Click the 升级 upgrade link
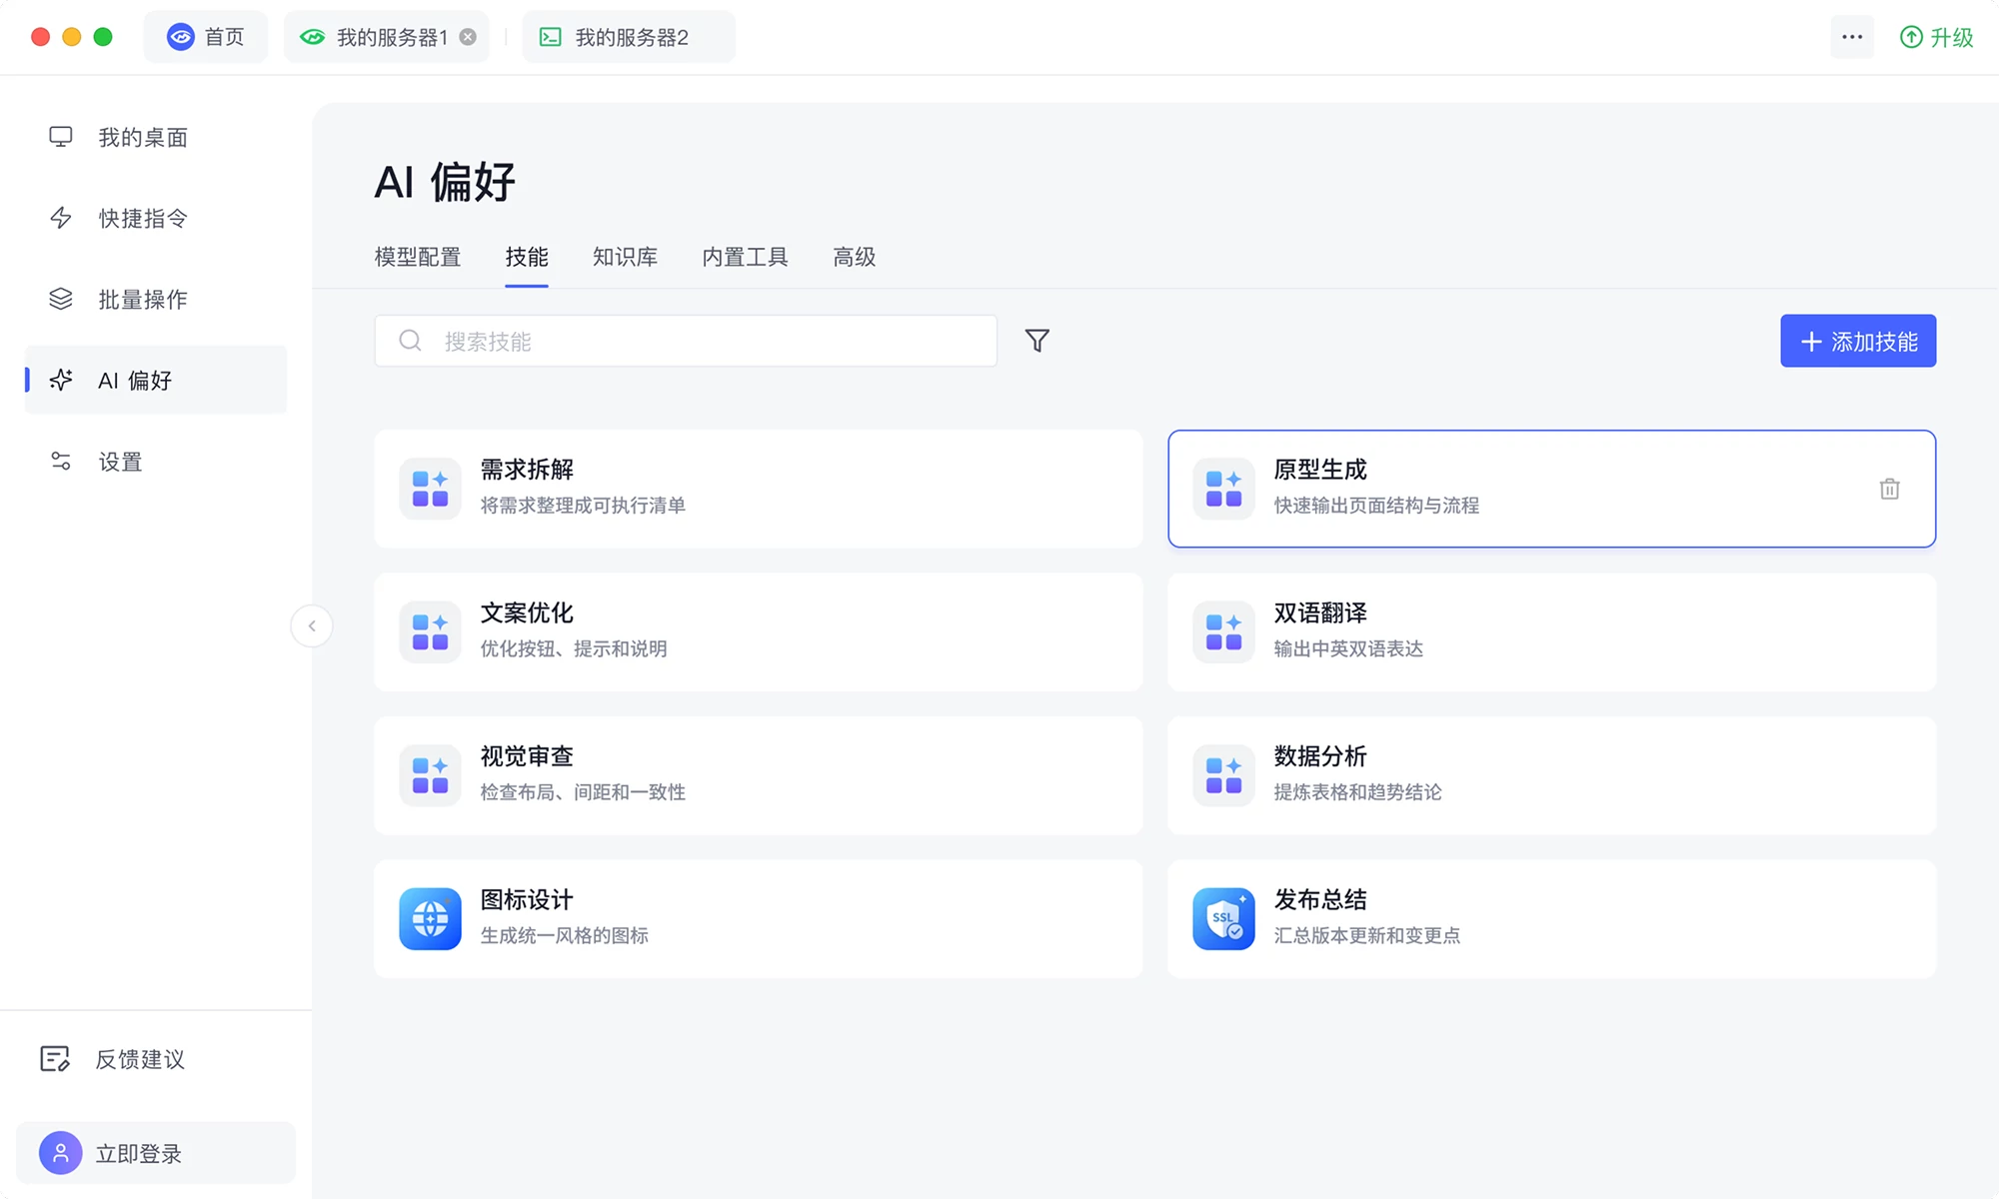 (1936, 37)
